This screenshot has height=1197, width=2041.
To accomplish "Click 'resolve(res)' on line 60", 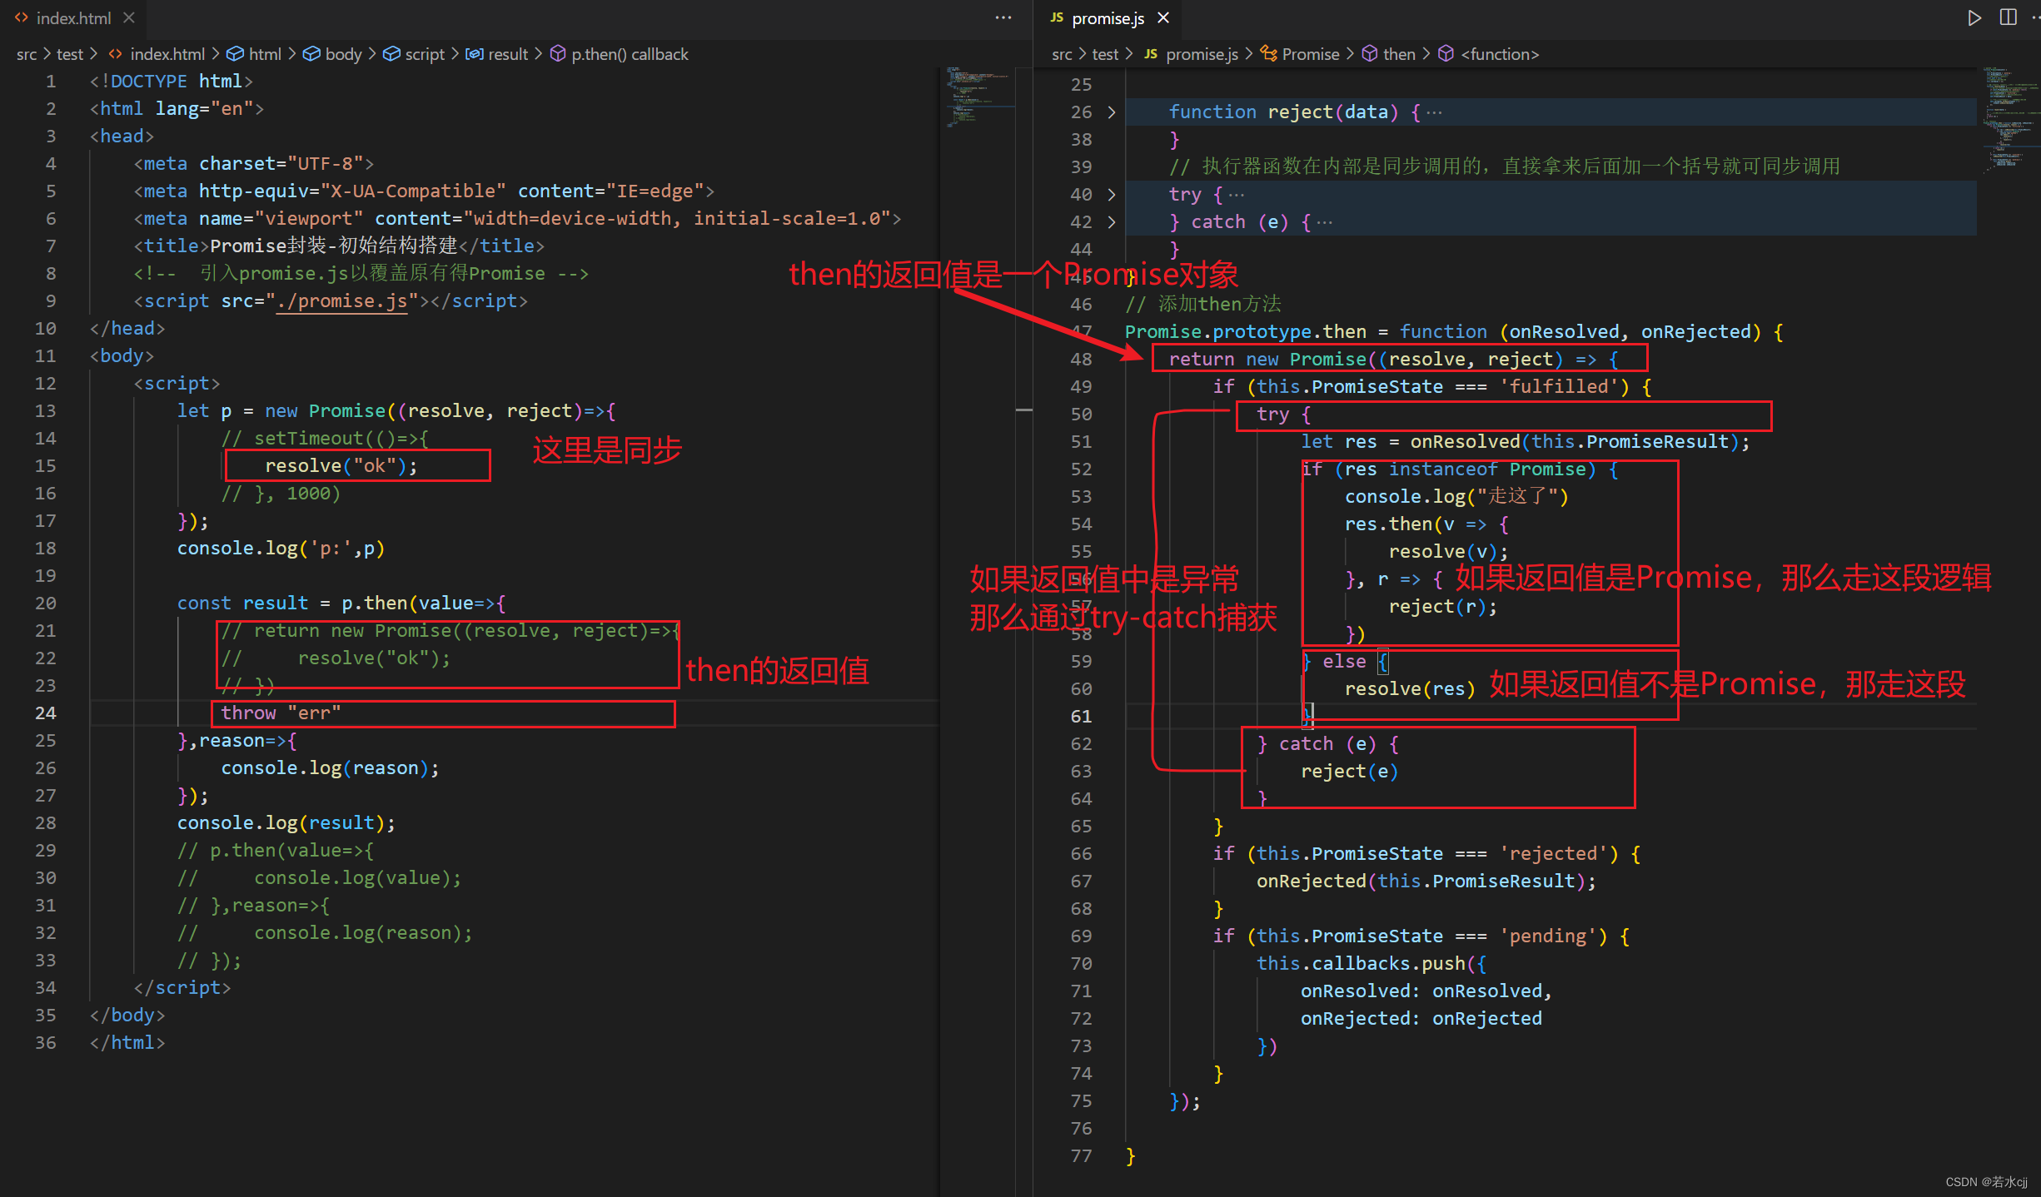I will coord(1410,688).
